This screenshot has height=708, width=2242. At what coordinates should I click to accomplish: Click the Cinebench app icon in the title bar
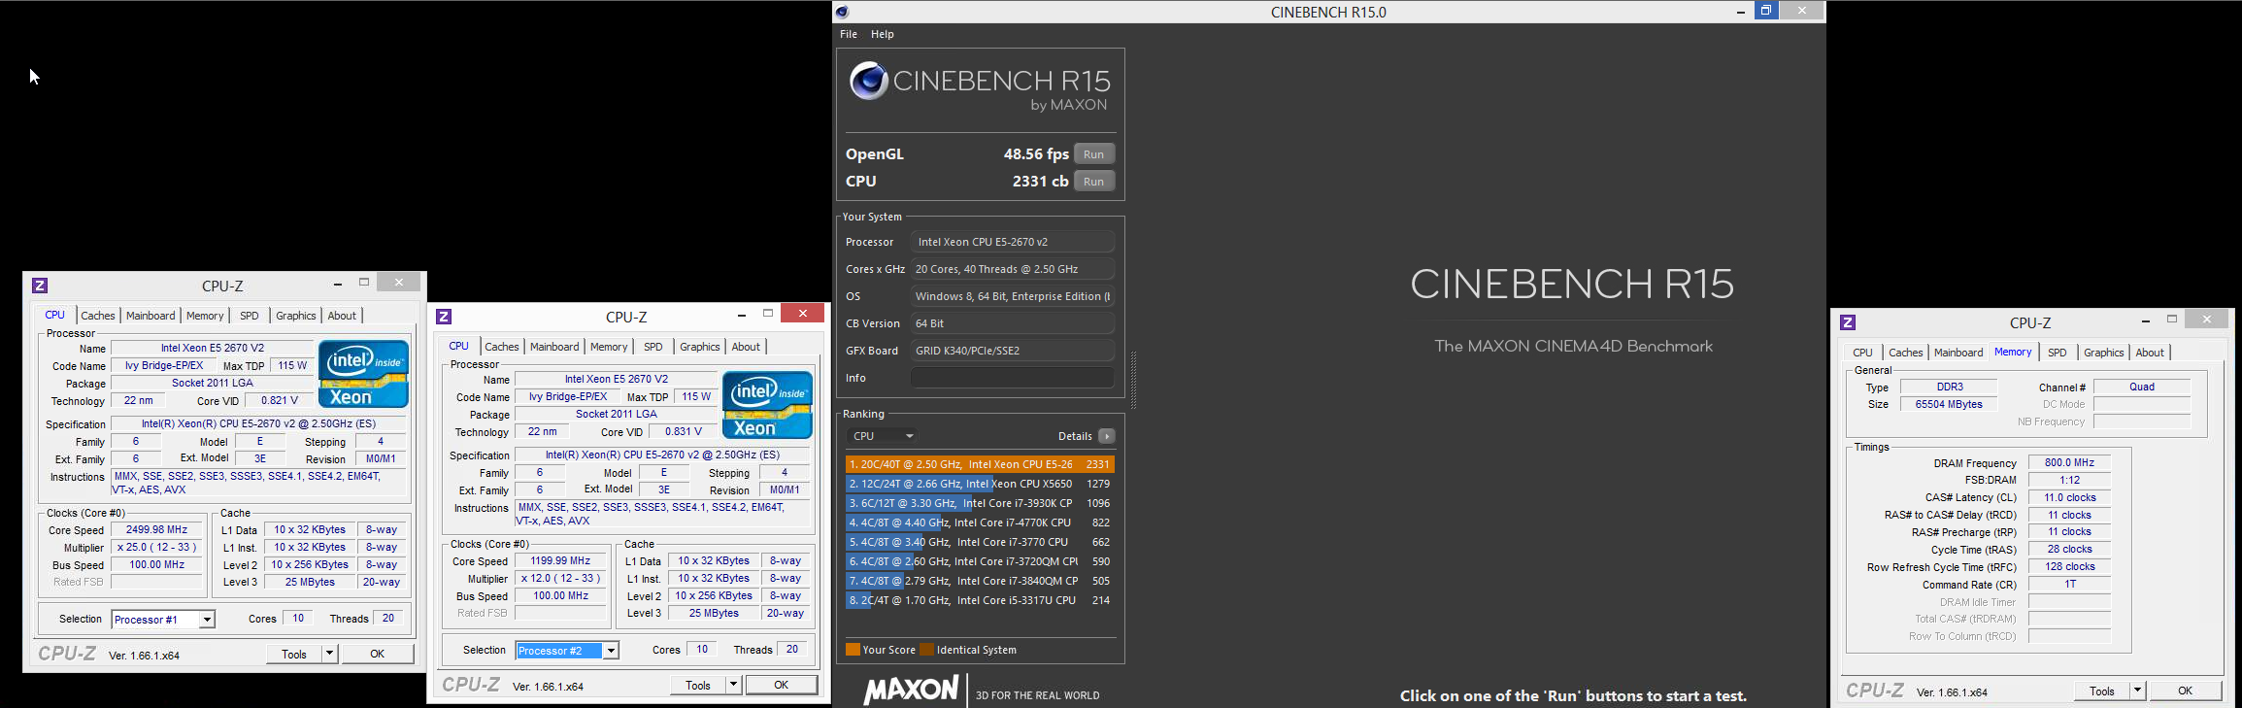843,12
